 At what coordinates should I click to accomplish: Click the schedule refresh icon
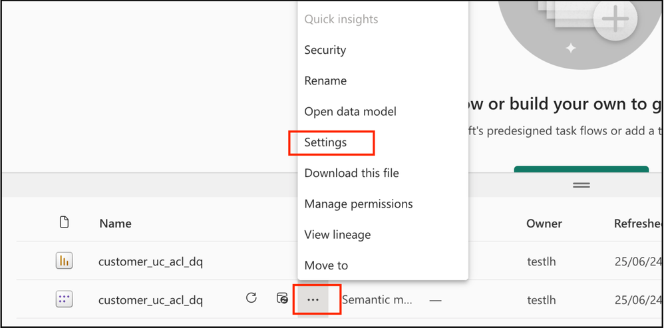pyautogui.click(x=282, y=298)
